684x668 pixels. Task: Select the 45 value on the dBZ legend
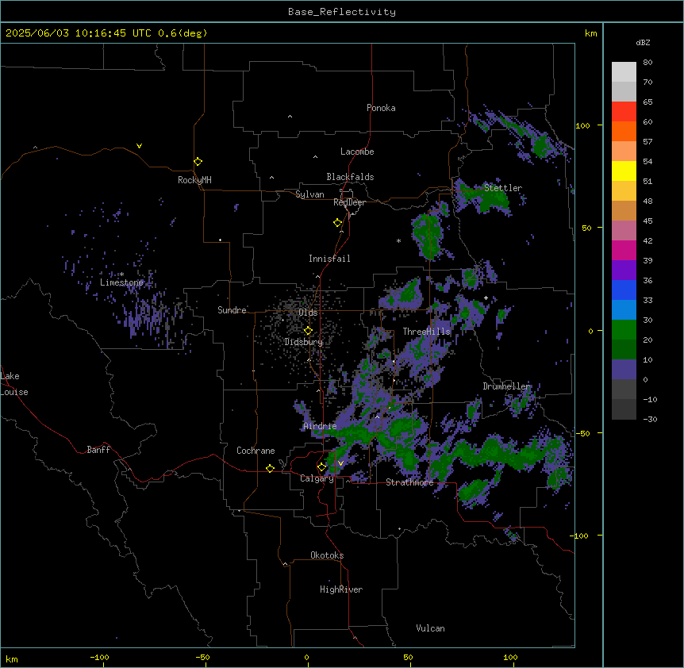647,221
